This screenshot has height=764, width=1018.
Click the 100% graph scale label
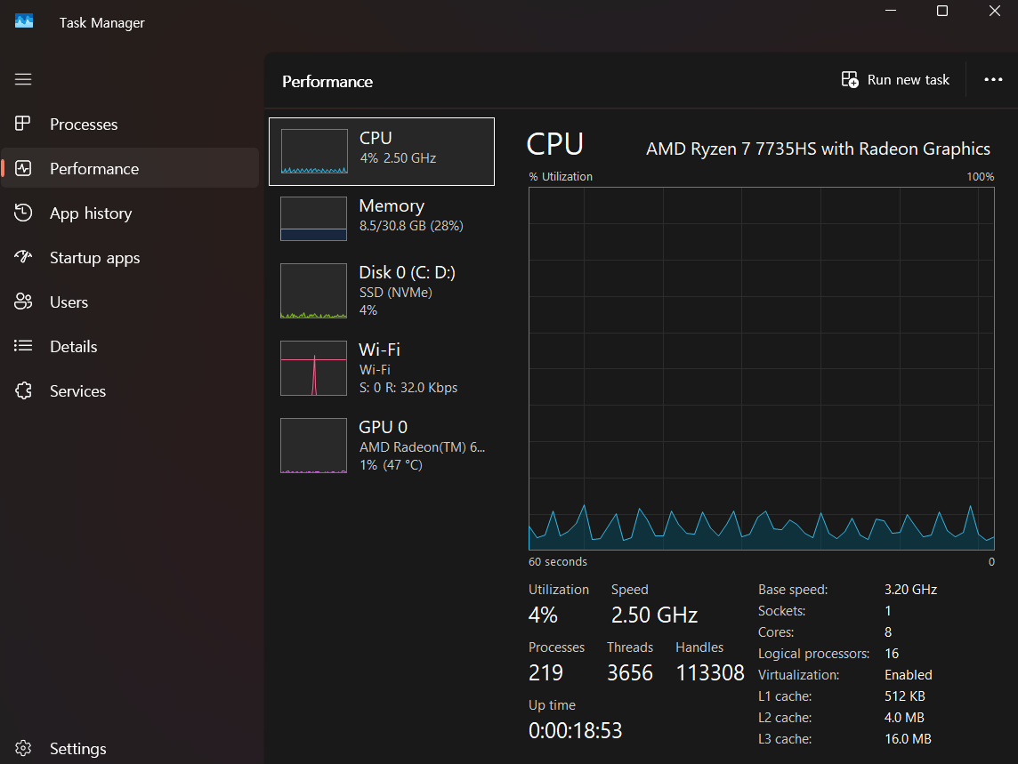coord(981,177)
